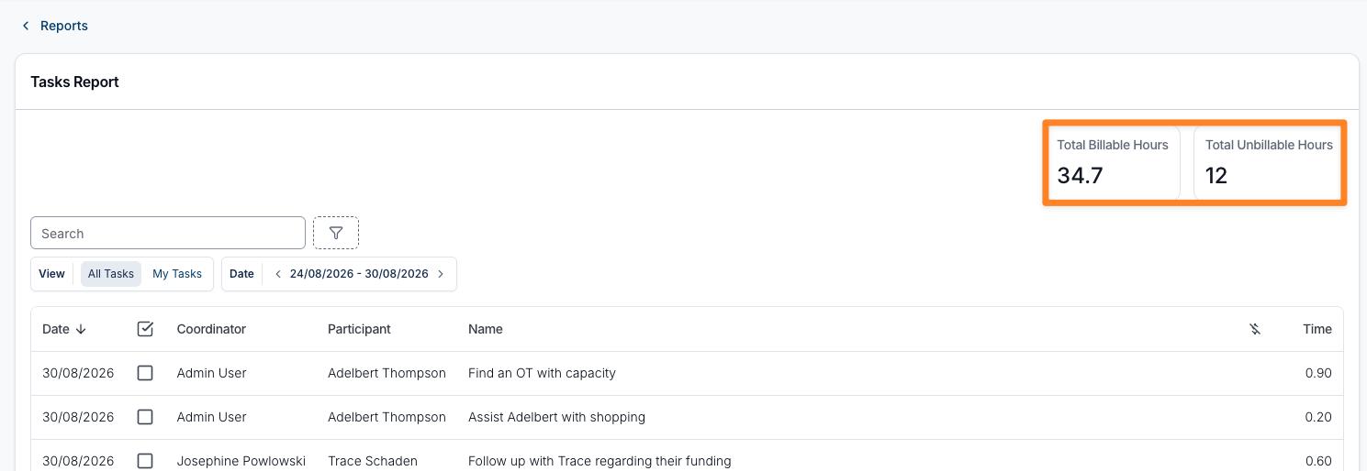This screenshot has width=1367, height=471.
Task: Select the All Tasks view
Action: pyautogui.click(x=111, y=274)
